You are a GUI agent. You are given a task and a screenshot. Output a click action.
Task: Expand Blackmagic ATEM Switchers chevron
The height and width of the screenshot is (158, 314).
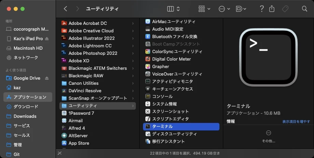click(133, 68)
